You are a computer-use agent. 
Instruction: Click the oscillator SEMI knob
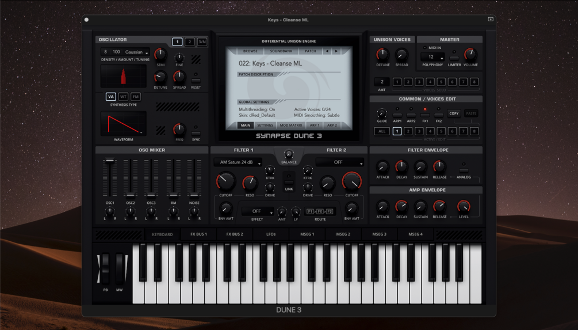(160, 55)
